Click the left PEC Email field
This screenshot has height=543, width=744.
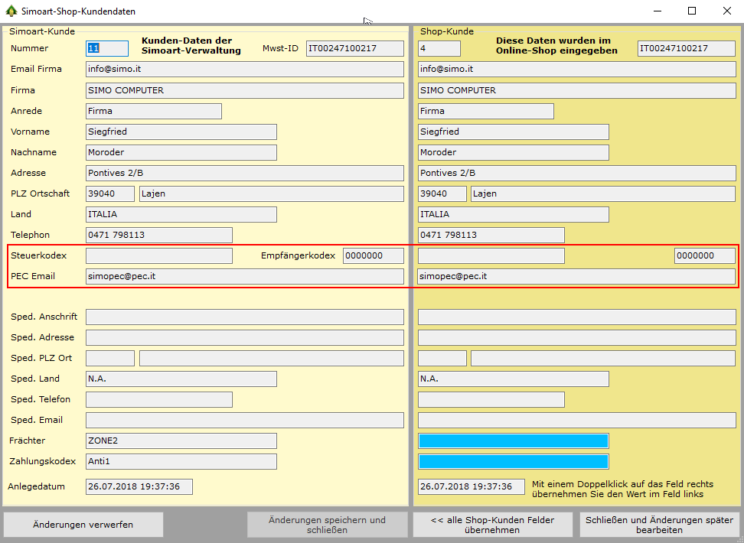point(244,276)
